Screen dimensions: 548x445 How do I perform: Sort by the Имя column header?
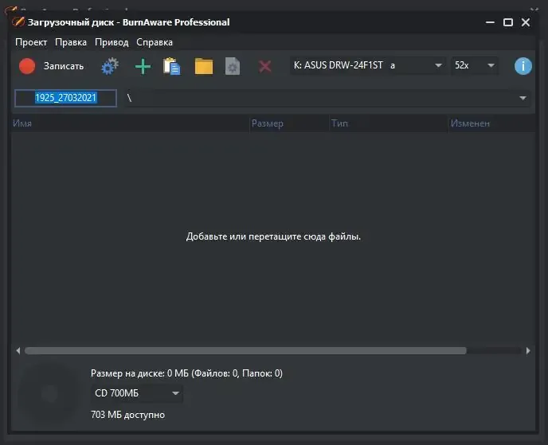pyautogui.click(x=131, y=123)
